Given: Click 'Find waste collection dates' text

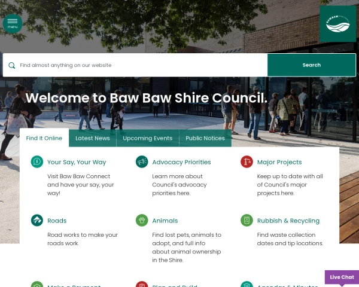Looking at the screenshot, I should coord(290,239).
